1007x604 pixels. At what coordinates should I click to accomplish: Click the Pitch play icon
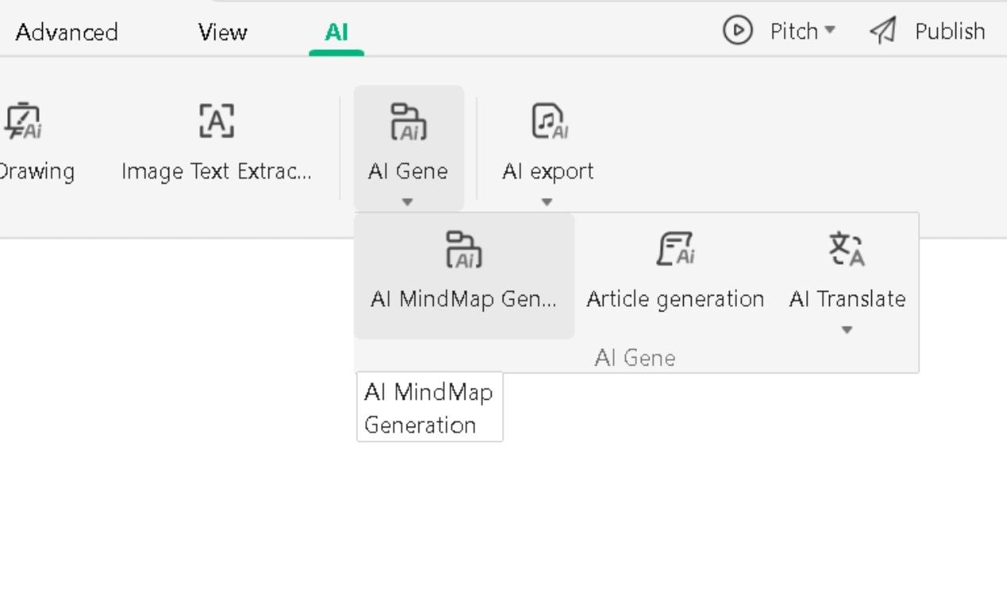click(x=738, y=31)
